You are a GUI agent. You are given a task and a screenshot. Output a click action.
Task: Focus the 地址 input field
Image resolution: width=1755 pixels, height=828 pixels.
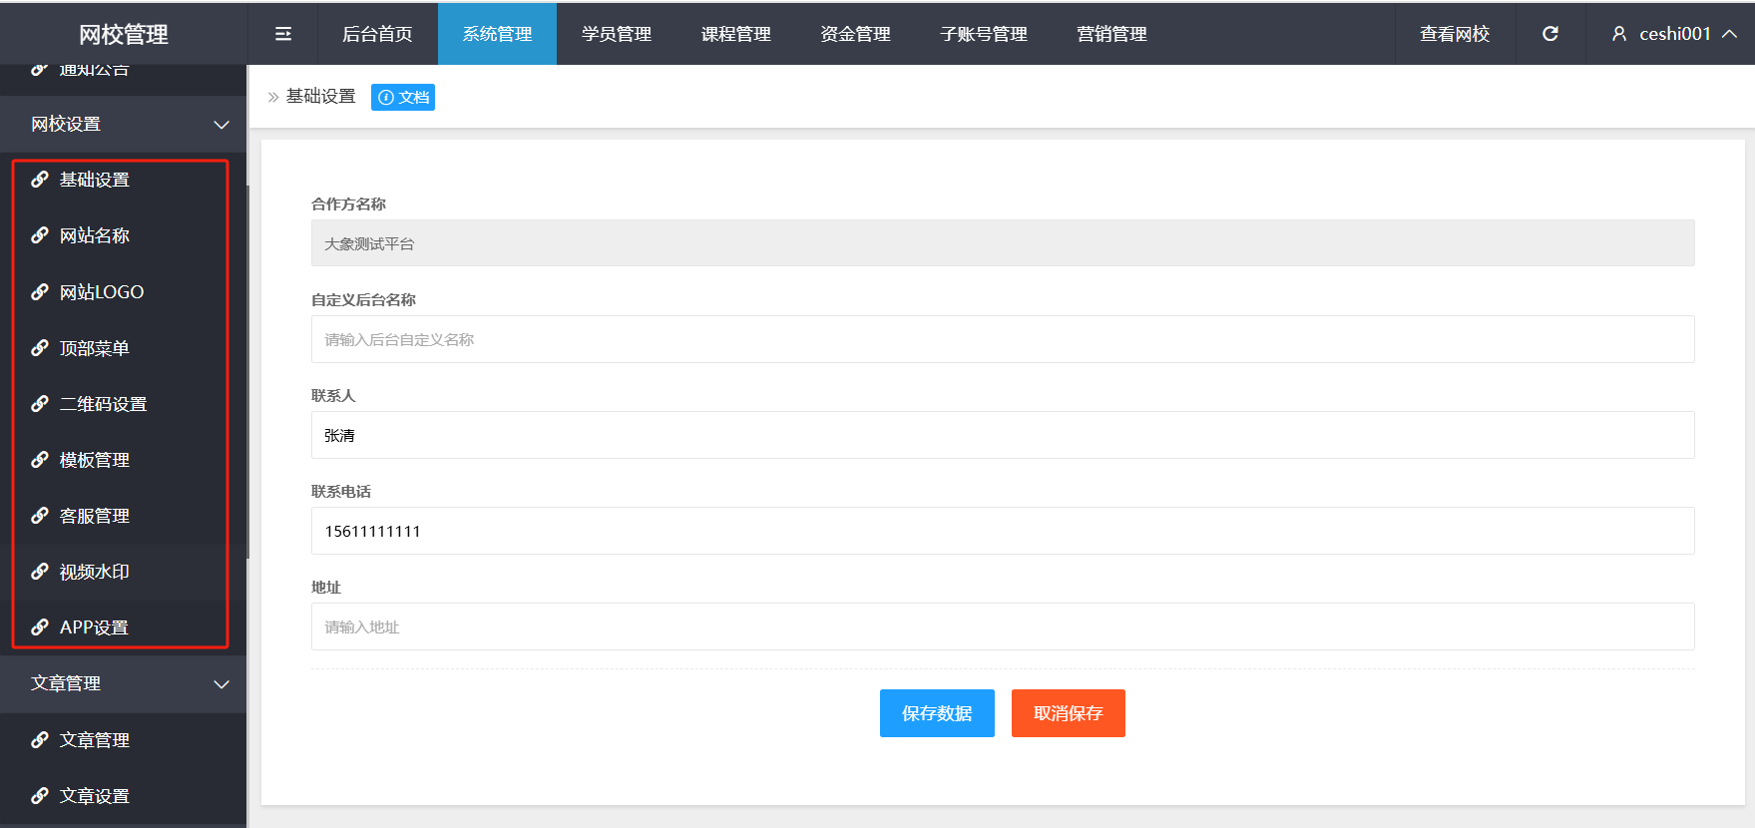[x=1003, y=626]
